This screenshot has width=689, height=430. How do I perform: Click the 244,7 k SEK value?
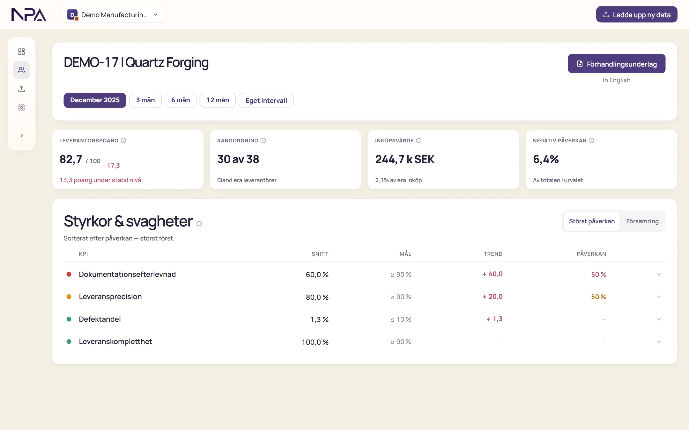[x=405, y=159]
